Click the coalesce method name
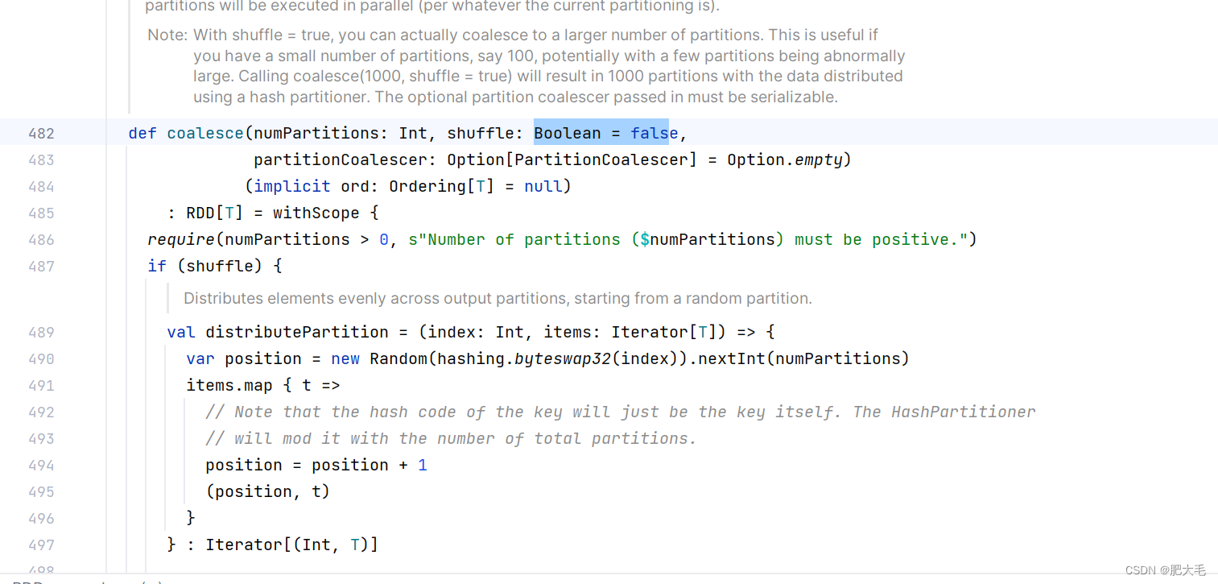This screenshot has width=1218, height=584. [x=205, y=133]
